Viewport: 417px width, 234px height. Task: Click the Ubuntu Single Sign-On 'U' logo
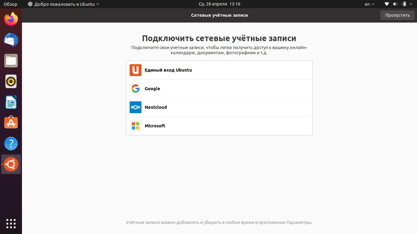pyautogui.click(x=135, y=70)
